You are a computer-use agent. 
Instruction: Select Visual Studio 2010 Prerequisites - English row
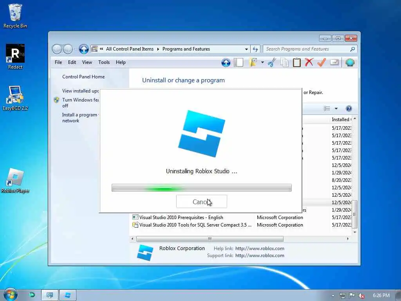tap(242, 217)
